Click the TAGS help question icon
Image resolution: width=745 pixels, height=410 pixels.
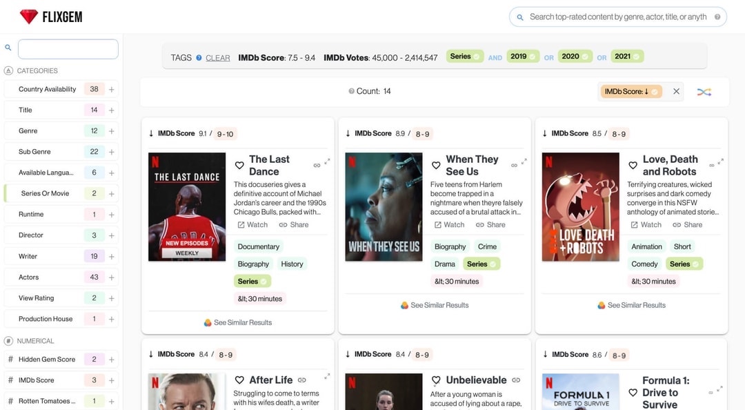(x=199, y=57)
